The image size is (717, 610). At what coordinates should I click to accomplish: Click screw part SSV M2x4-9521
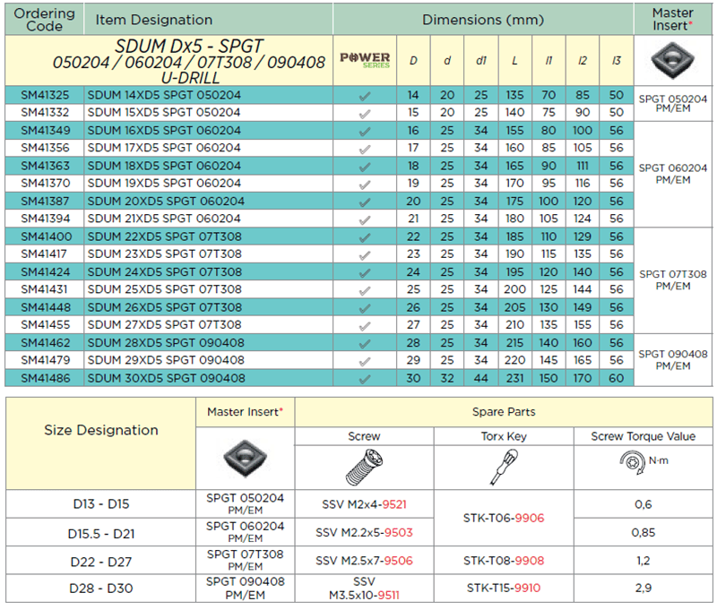pos(364,504)
